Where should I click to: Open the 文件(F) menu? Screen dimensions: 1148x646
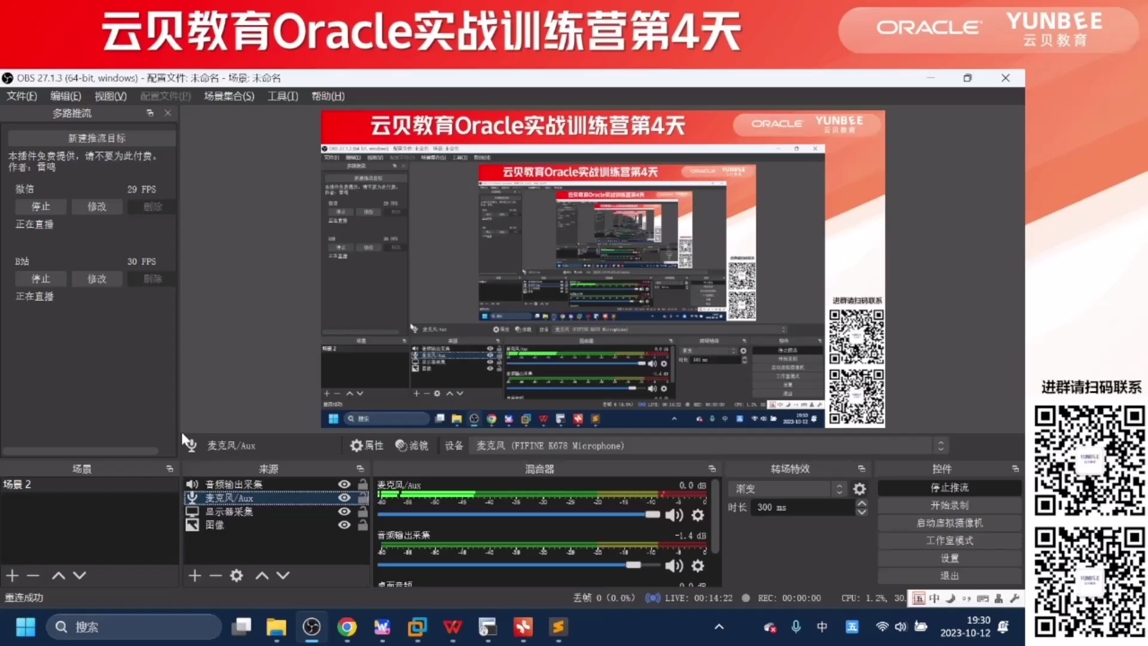coord(21,96)
